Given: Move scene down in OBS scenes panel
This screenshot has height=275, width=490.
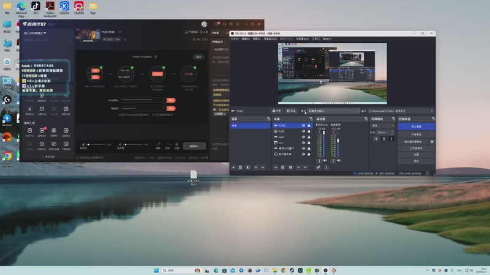Looking at the screenshot, I should click(x=263, y=167).
